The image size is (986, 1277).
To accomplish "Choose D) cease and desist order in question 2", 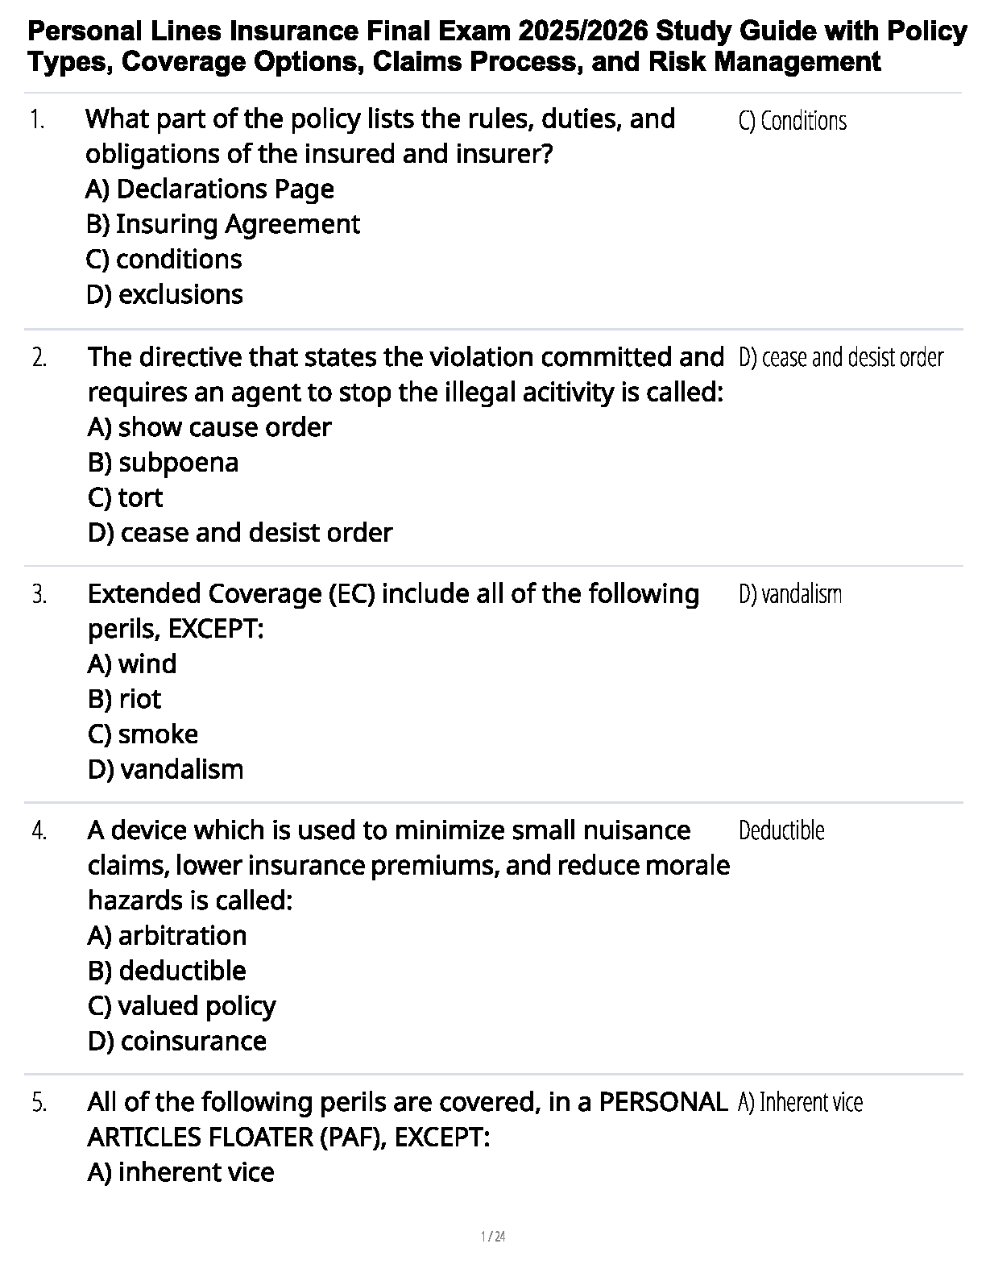I will 240,533.
